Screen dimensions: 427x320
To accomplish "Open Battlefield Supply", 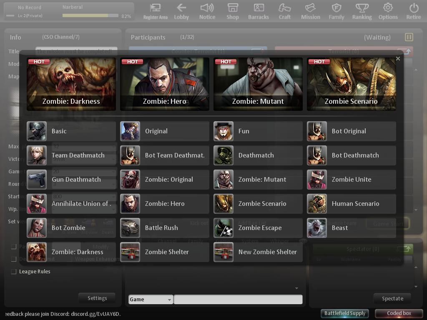I will 345,313.
